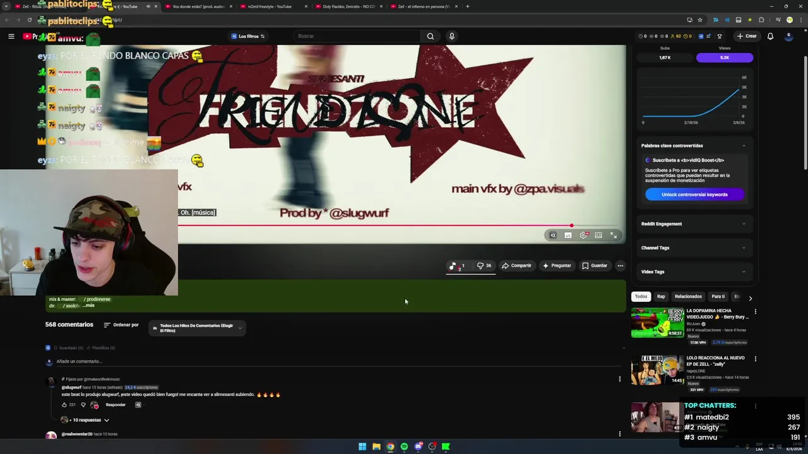Select the Todos filter chip
This screenshot has height=454, width=808.
click(x=641, y=296)
